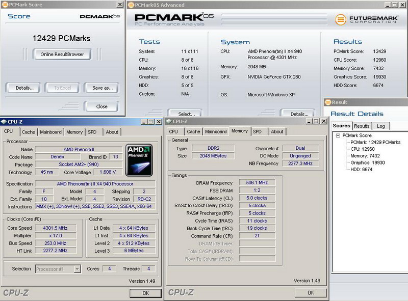Open the Log tab in Result Details
This screenshot has height=301, width=408.
pos(381,126)
